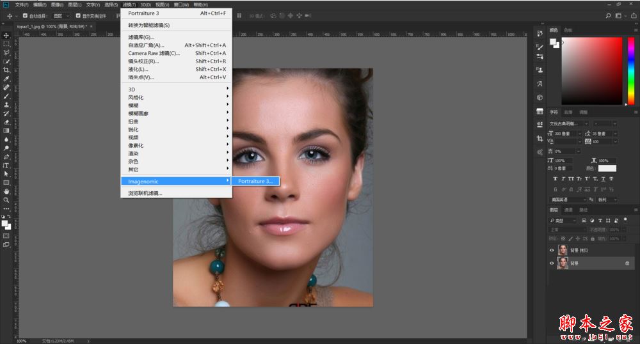
Task: Select the Horizontal Type tool
Action: (x=6, y=166)
